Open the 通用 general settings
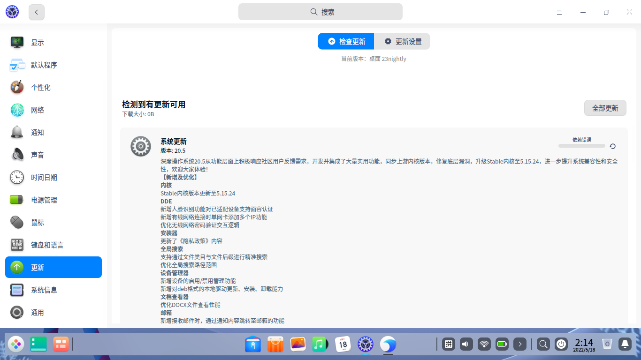This screenshot has width=641, height=360. click(x=53, y=312)
